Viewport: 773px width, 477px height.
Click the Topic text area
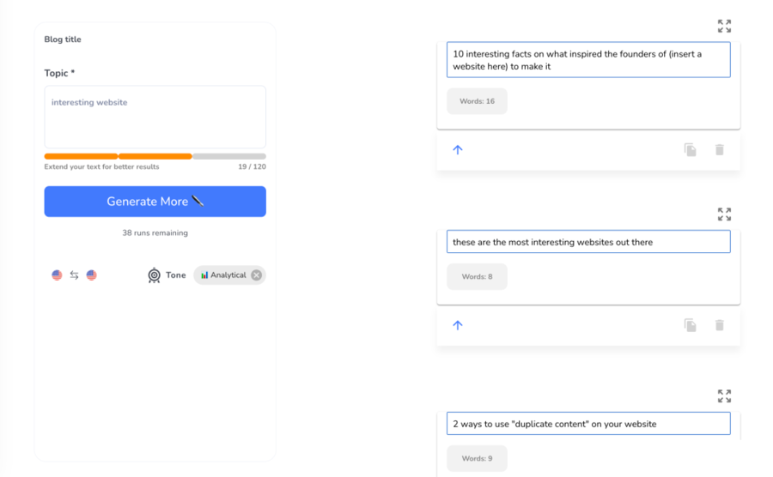pyautogui.click(x=155, y=117)
